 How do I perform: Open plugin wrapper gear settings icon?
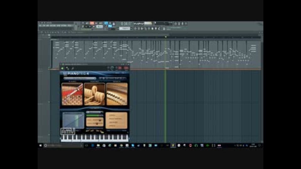coord(67,68)
